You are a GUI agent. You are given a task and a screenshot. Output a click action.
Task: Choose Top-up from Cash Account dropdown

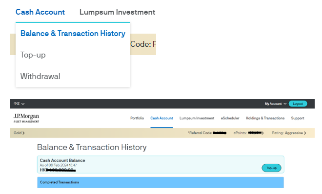33,55
